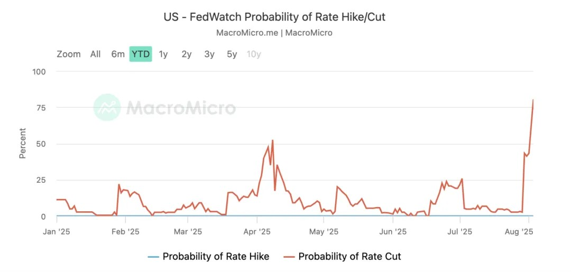The width and height of the screenshot is (571, 272).
Task: Click the Jul '25 x-axis label
Action: (x=460, y=231)
